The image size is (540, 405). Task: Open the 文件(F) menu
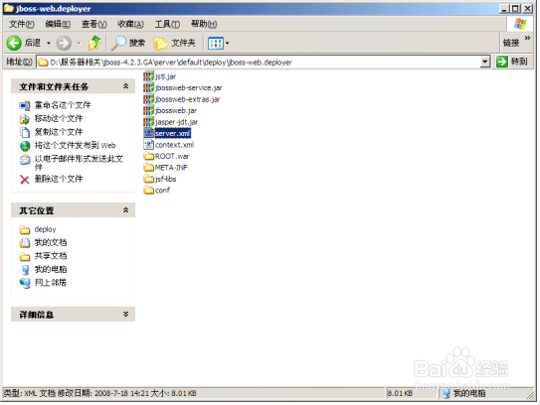[x=21, y=24]
